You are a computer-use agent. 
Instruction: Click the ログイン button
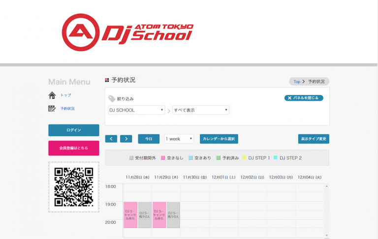(x=74, y=130)
